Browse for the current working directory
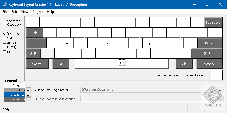This screenshot has height=113, width=227. coord(220,90)
